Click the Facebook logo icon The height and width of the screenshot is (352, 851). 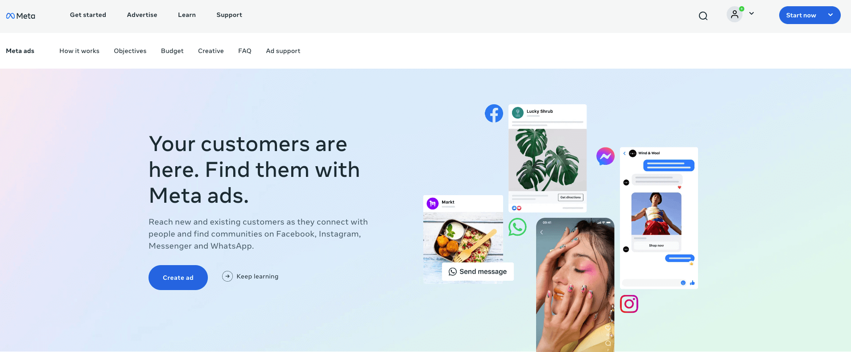tap(494, 114)
